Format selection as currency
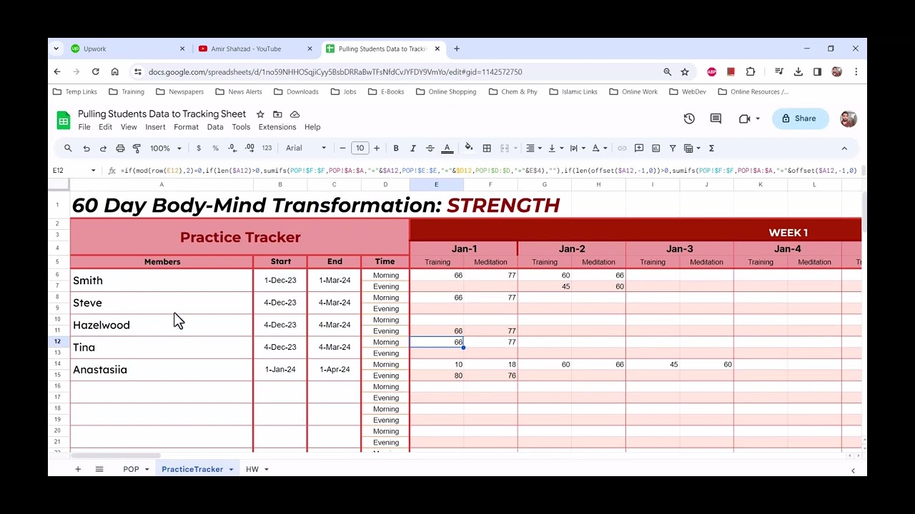915x514 pixels. (199, 148)
